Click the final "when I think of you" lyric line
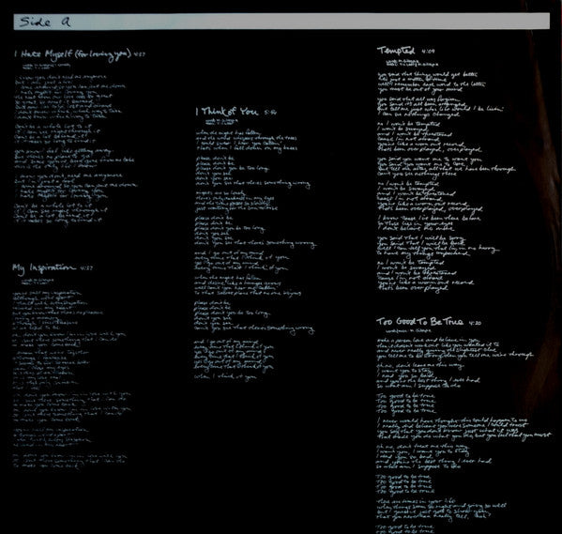 225,376
